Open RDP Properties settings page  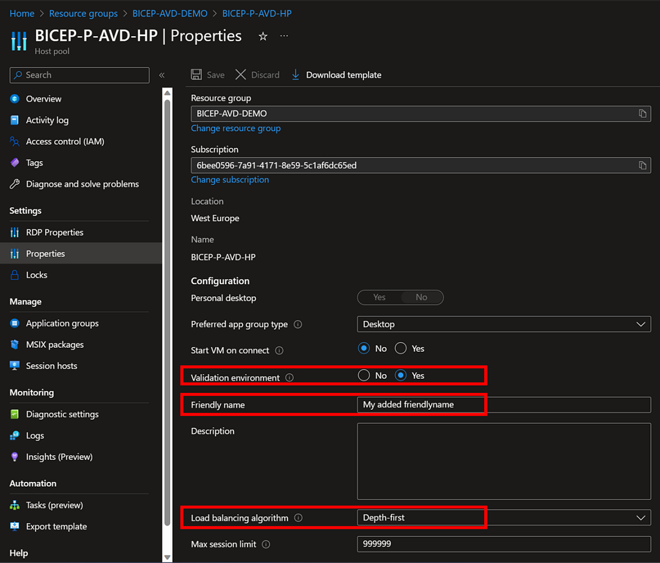55,233
